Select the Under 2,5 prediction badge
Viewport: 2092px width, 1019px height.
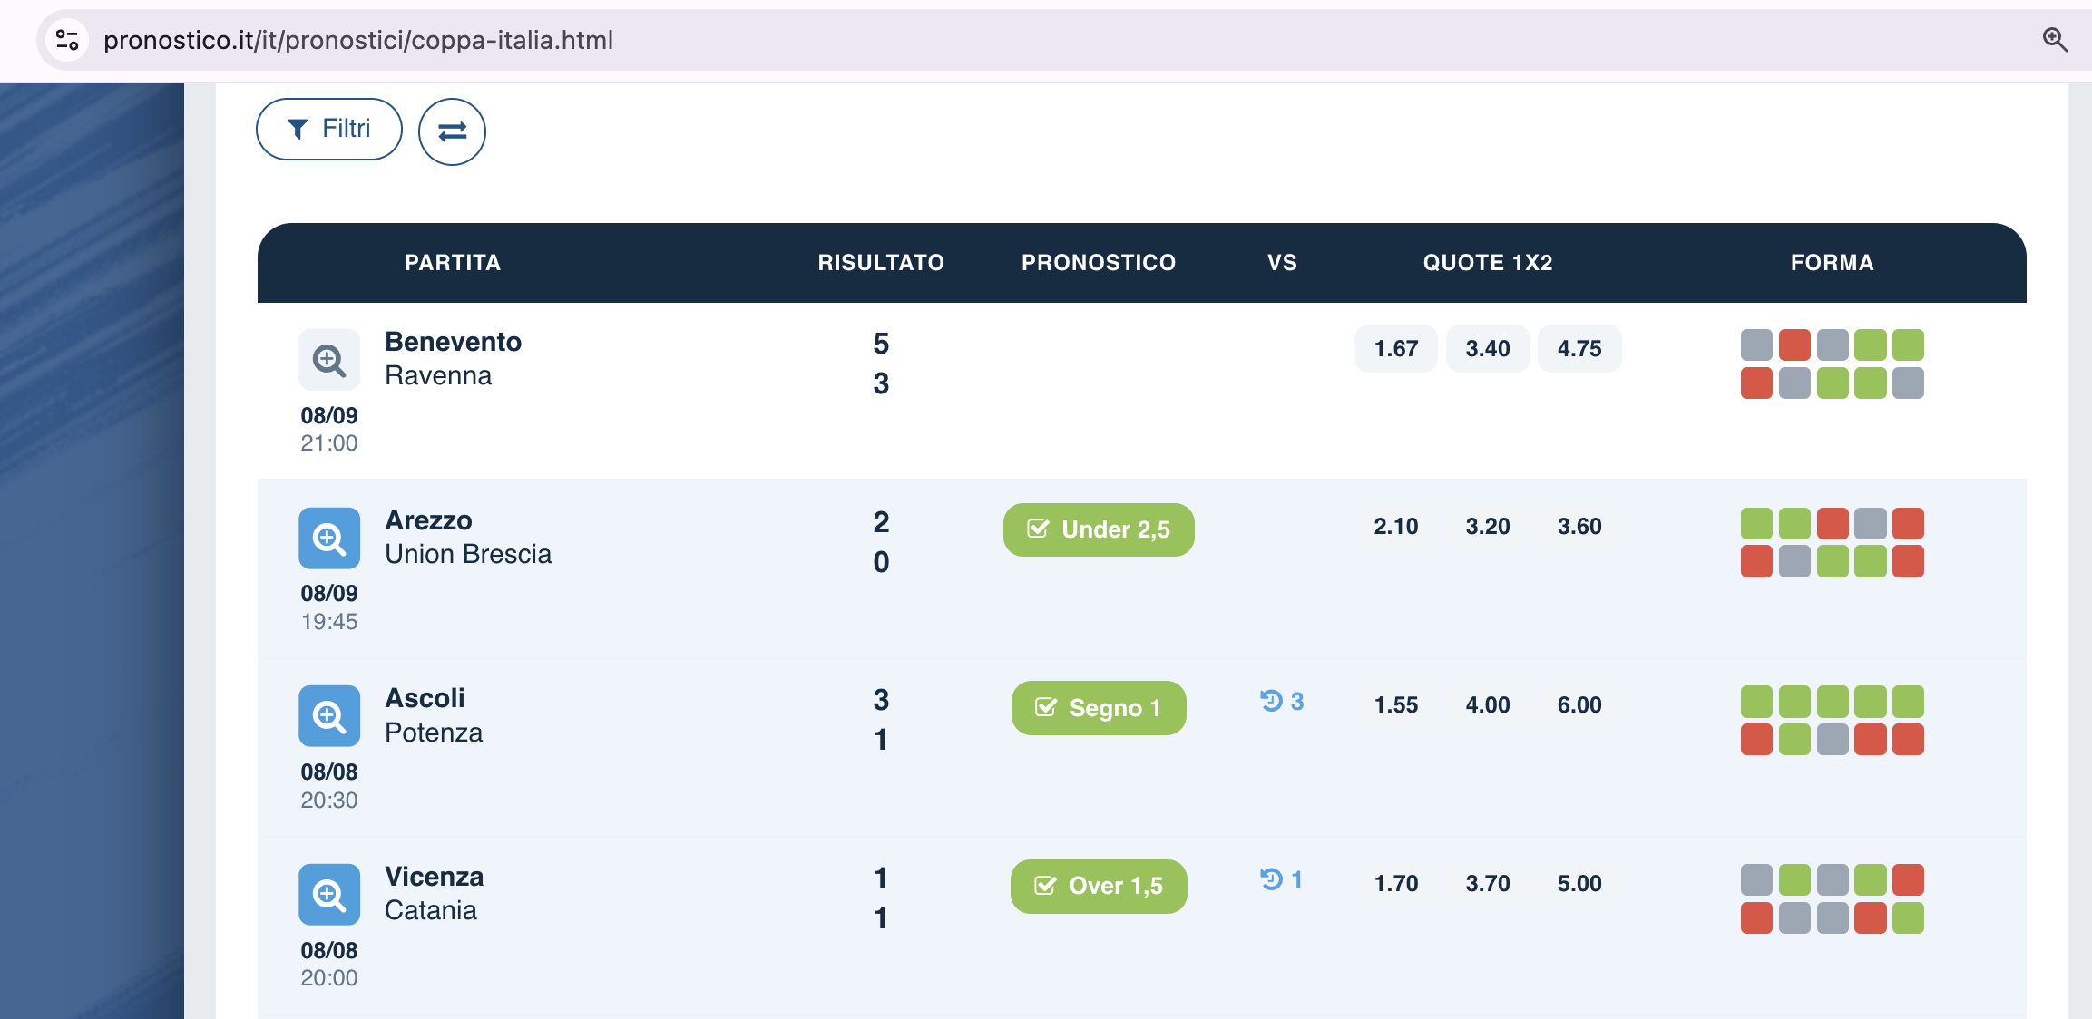[1099, 529]
